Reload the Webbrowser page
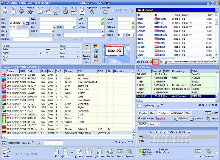Screen dimensions: 220x160 coord(151,62)
